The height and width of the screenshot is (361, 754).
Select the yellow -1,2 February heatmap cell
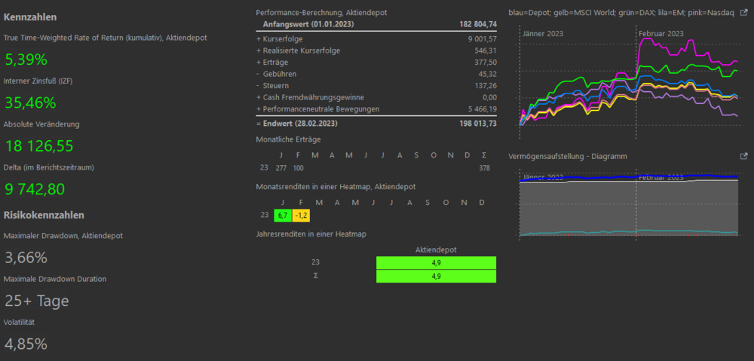(301, 216)
